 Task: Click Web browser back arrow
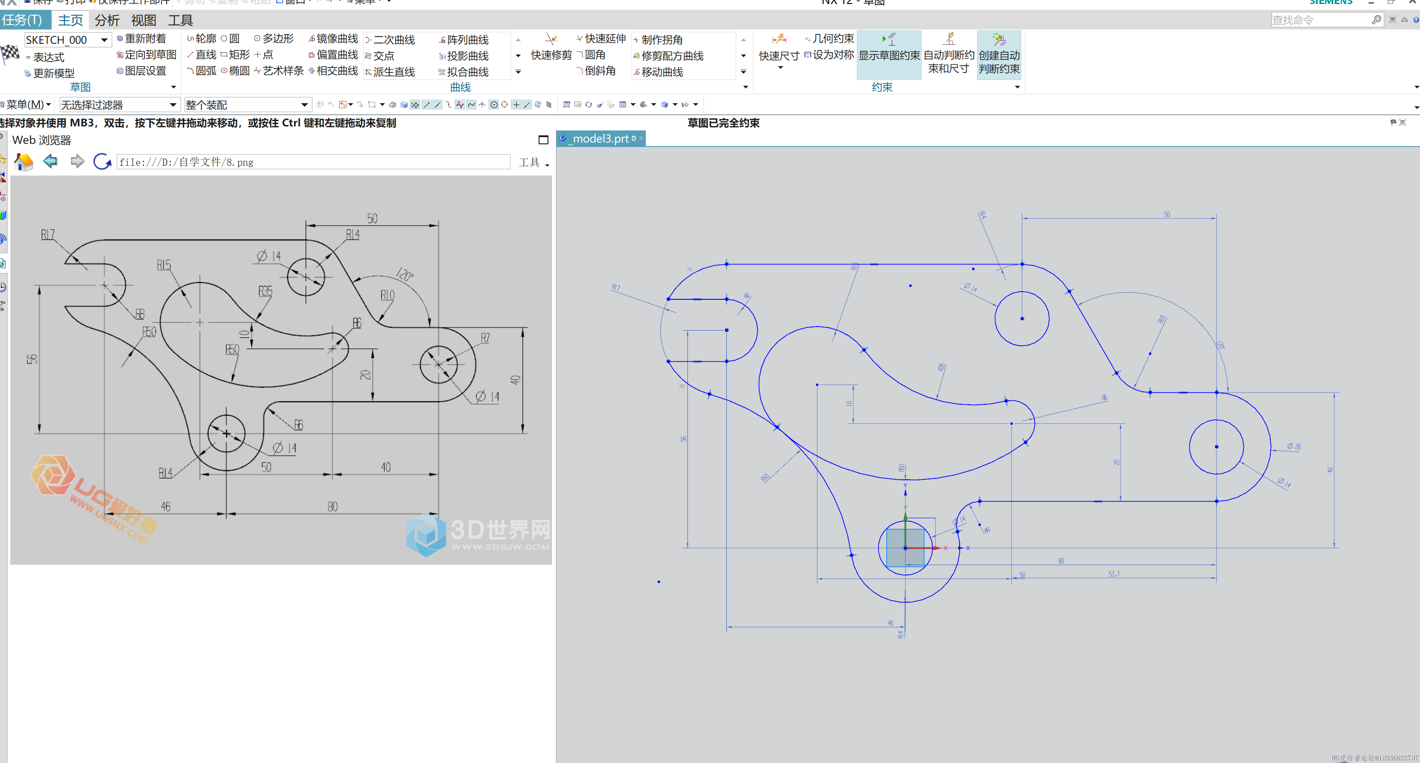51,161
